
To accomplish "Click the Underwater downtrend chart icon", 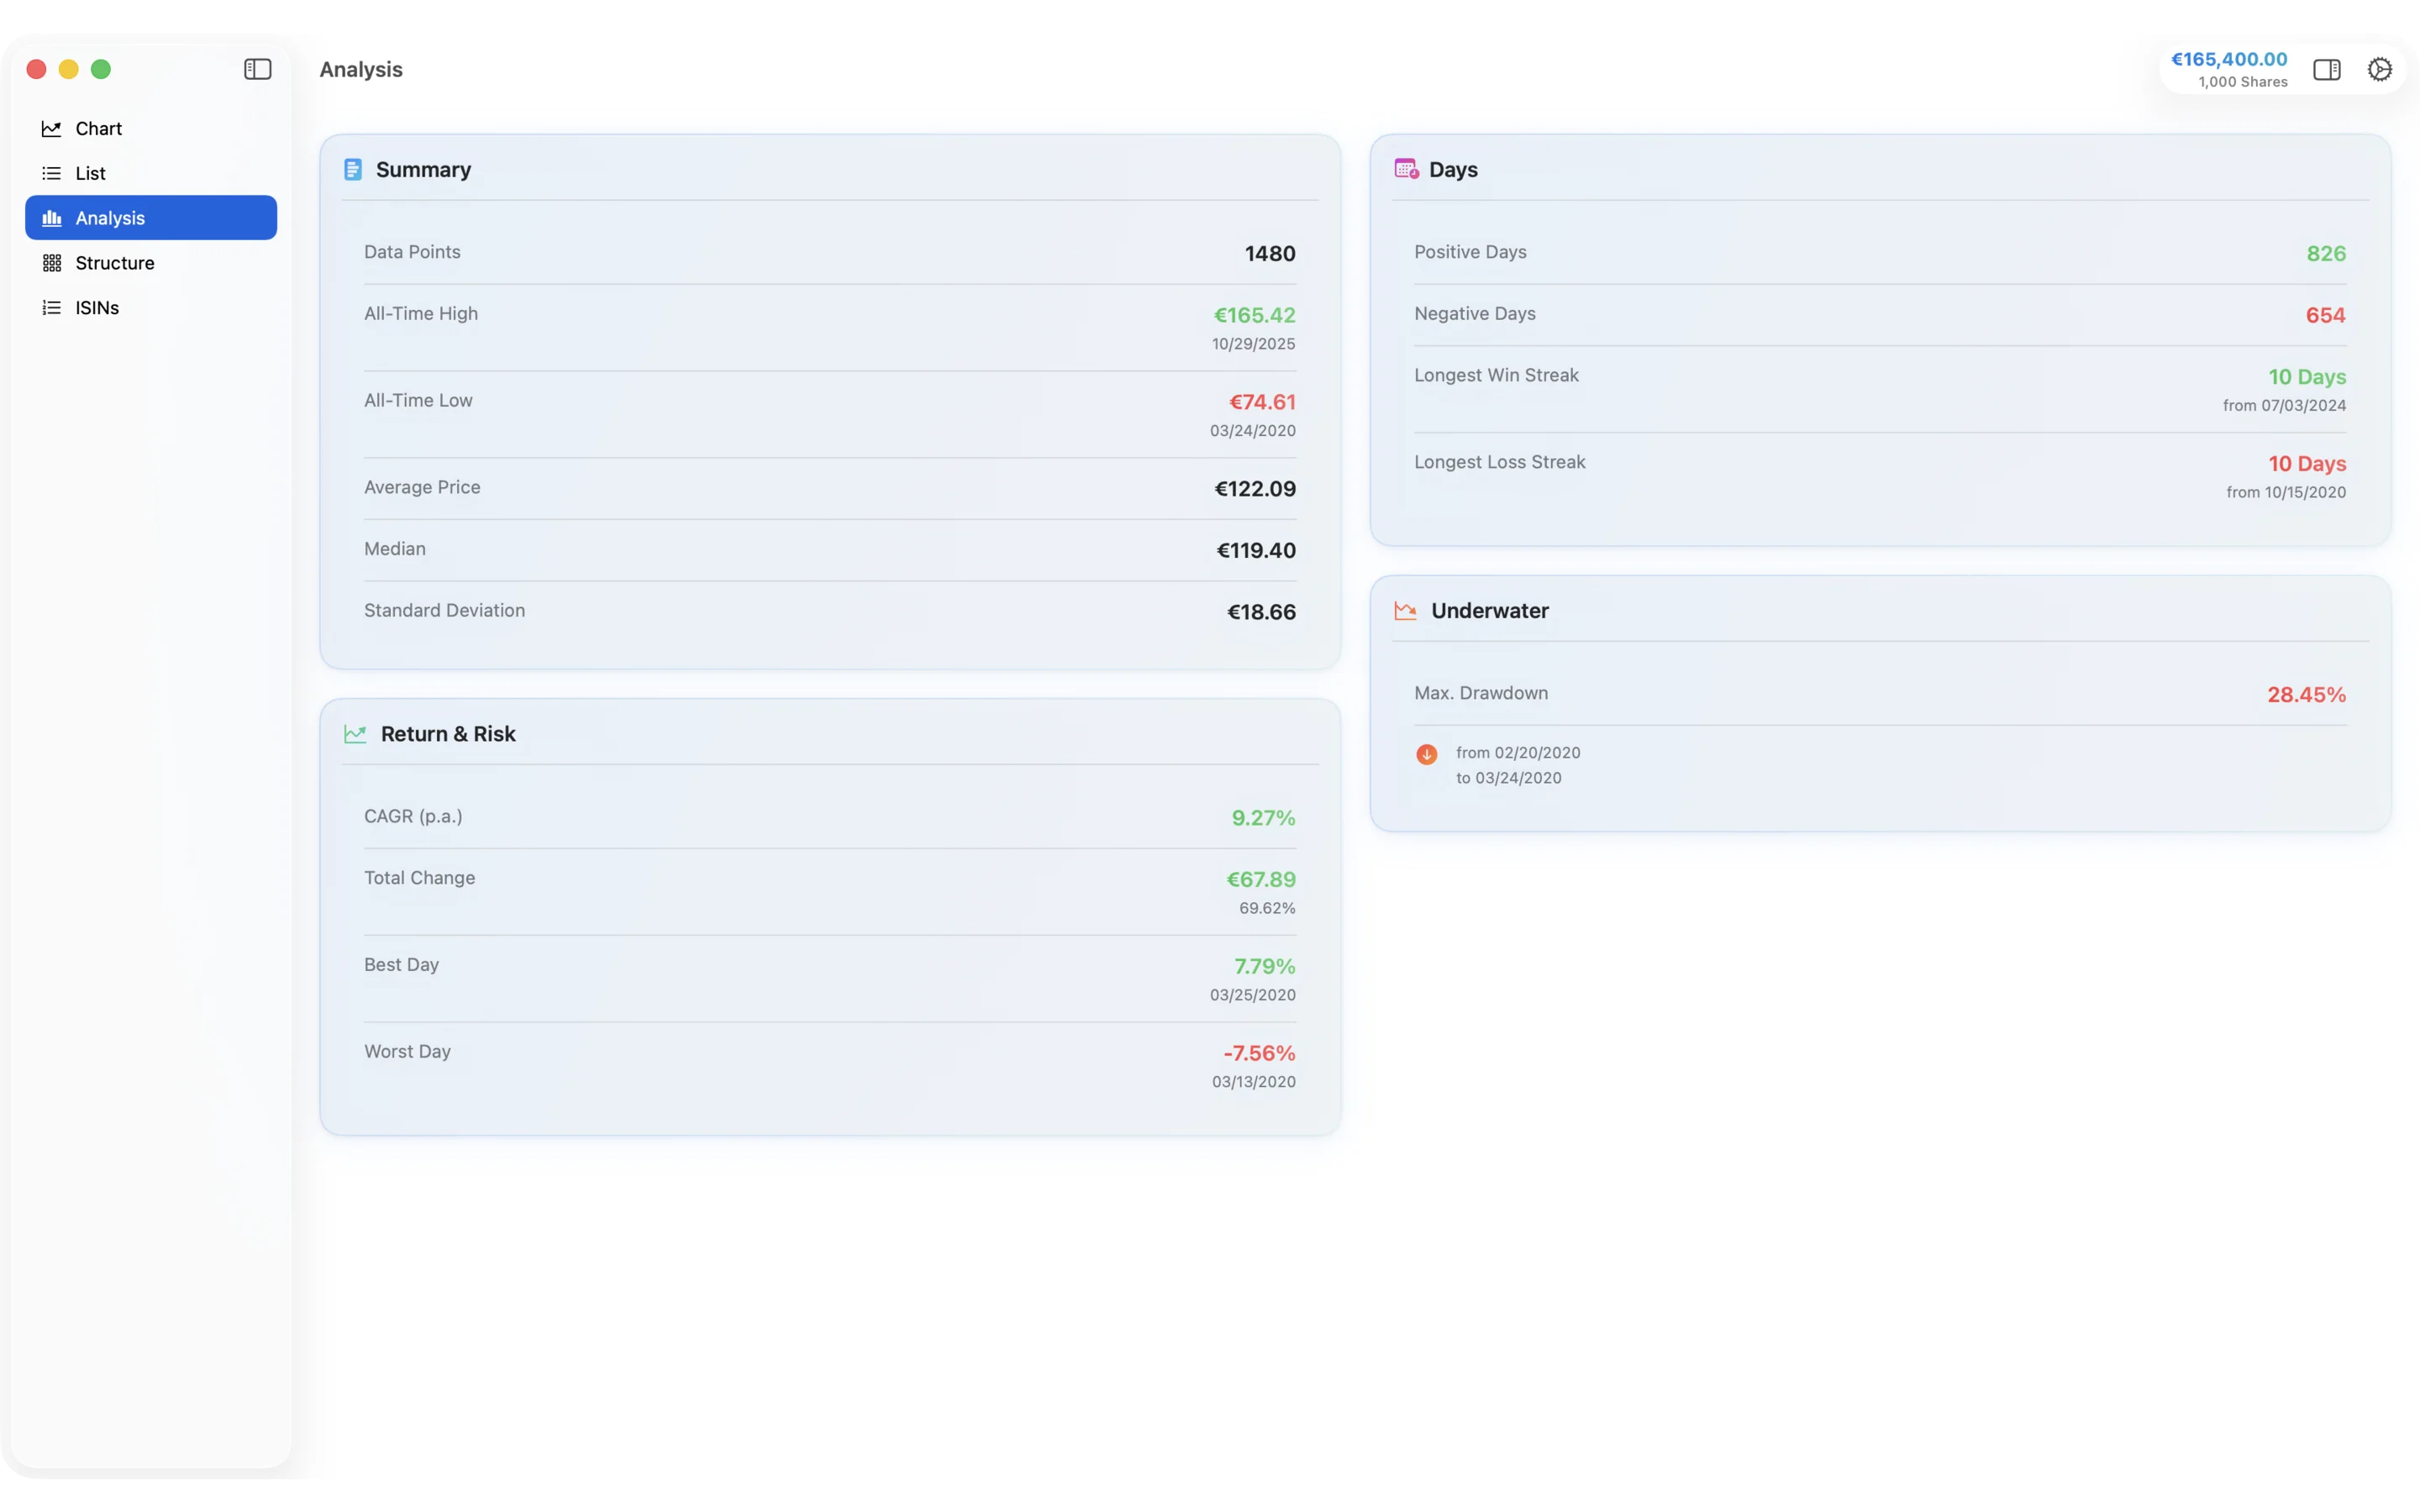I will [x=1404, y=610].
